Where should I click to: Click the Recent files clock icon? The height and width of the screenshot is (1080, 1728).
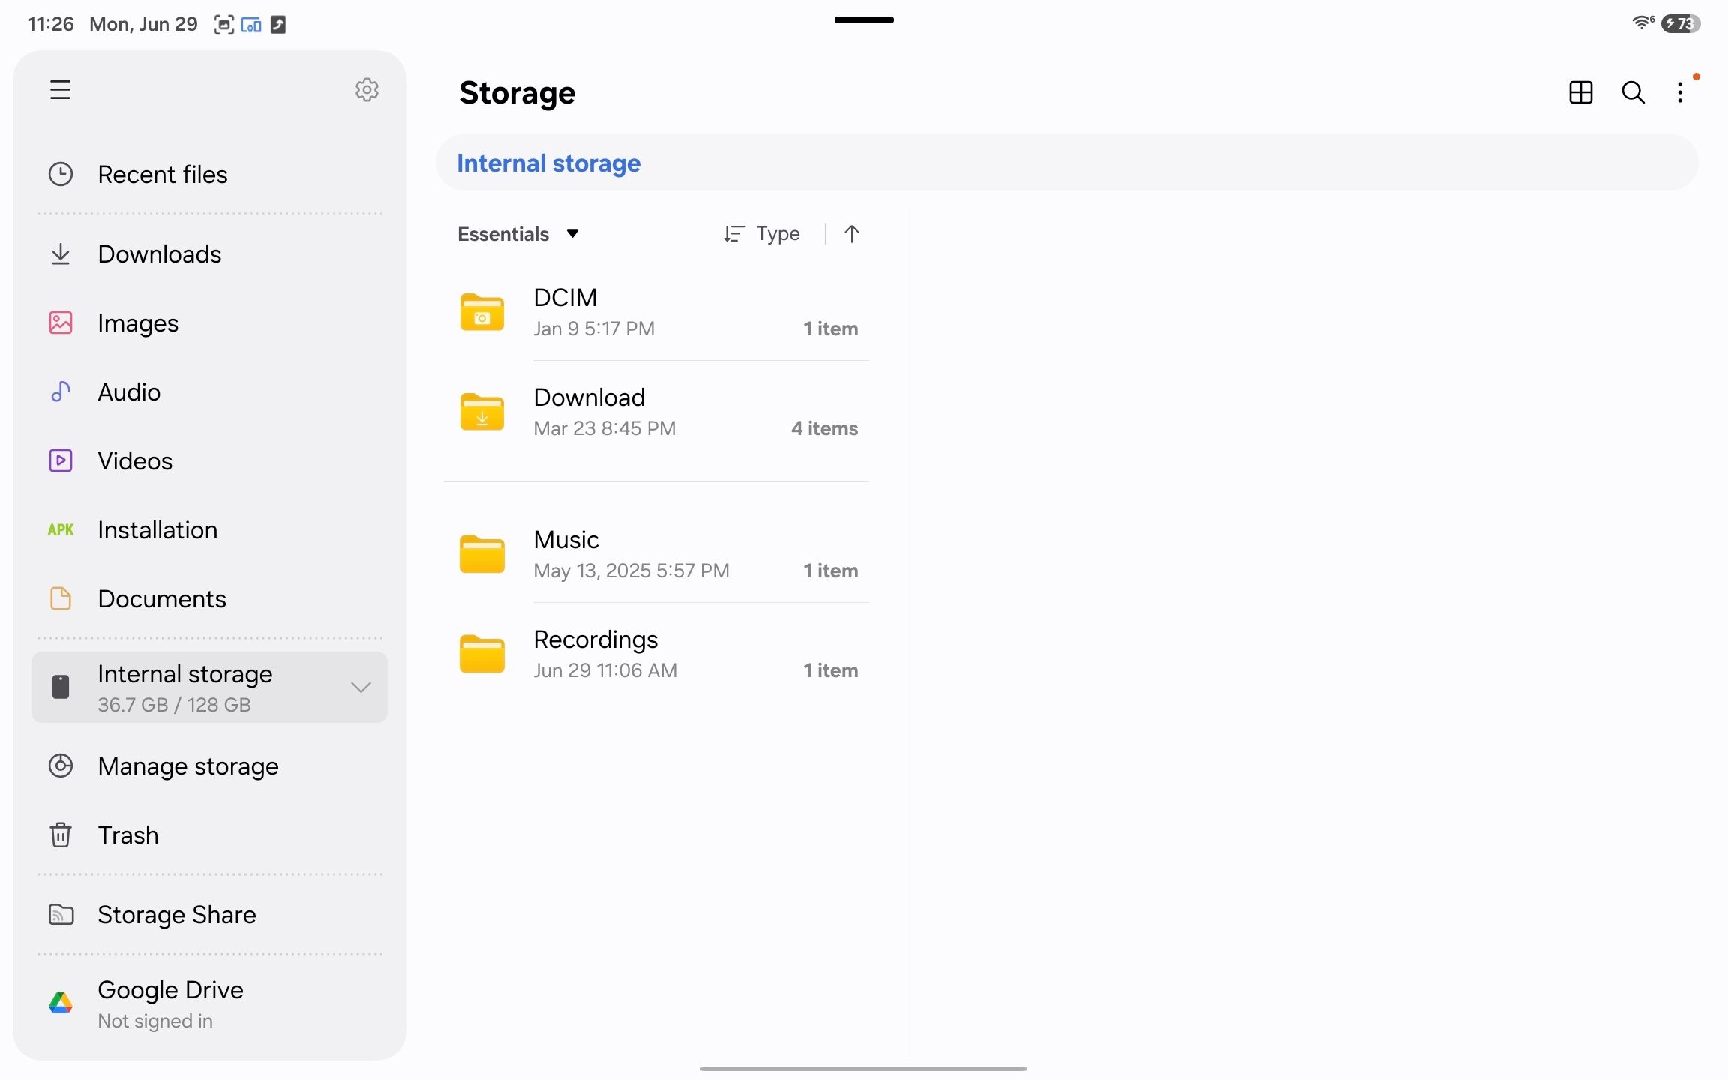coord(61,174)
